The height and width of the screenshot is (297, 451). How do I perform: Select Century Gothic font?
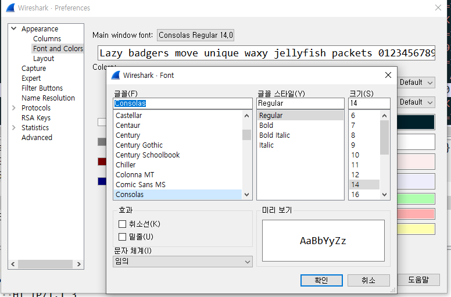[x=178, y=145]
